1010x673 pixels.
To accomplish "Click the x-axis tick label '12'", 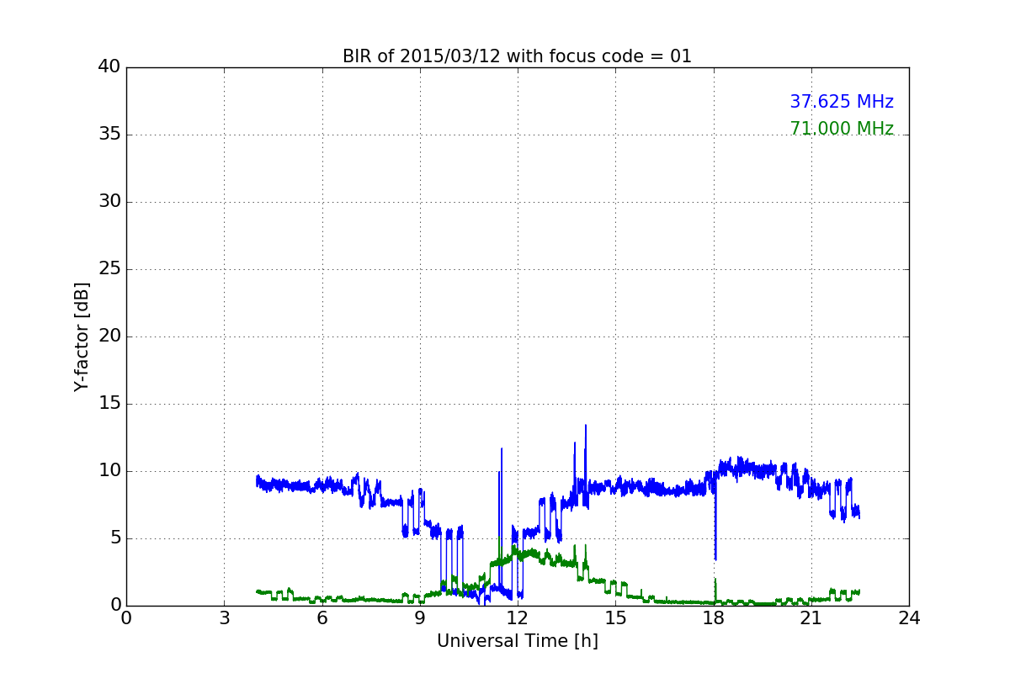I will (x=518, y=618).
